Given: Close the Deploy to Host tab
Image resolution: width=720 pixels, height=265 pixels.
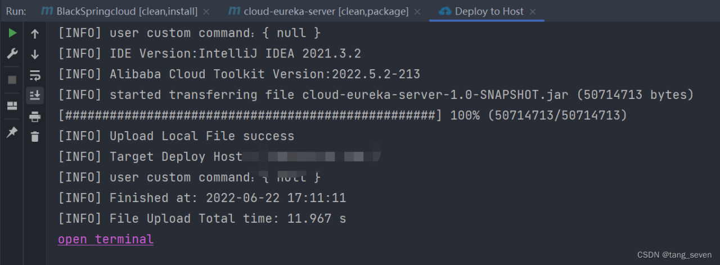Looking at the screenshot, I should click(x=533, y=12).
